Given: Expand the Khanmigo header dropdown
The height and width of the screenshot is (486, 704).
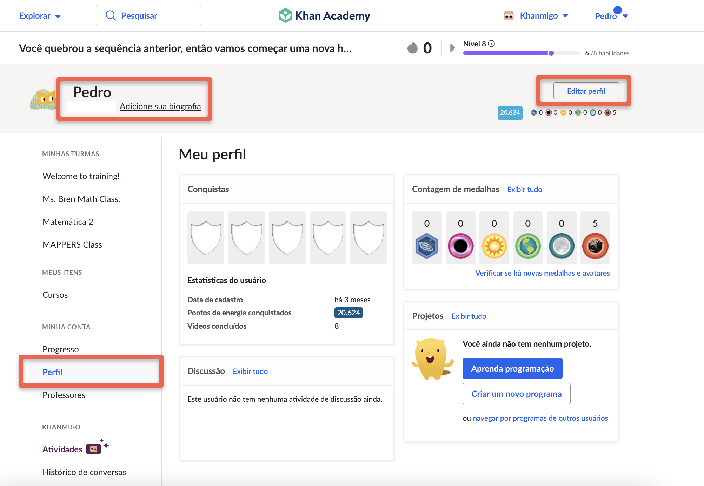Looking at the screenshot, I should point(544,16).
